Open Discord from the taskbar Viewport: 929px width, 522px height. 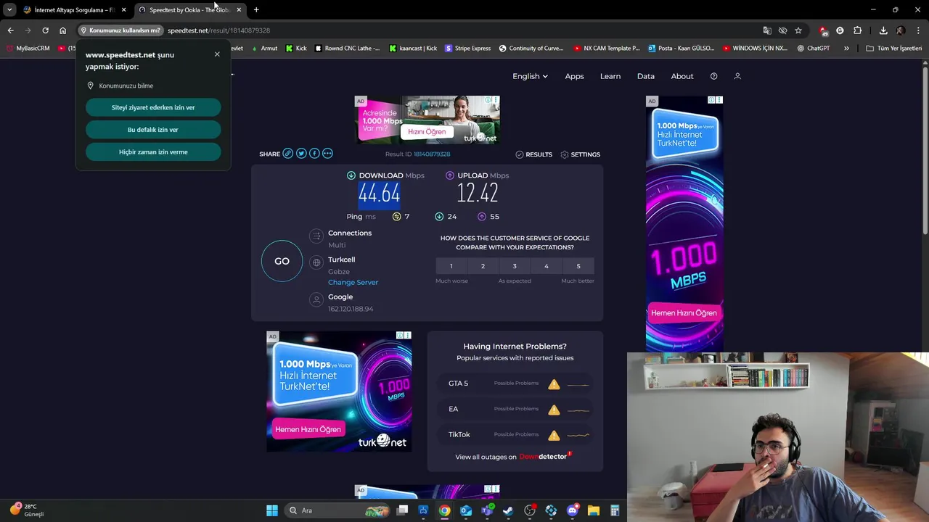pos(572,510)
